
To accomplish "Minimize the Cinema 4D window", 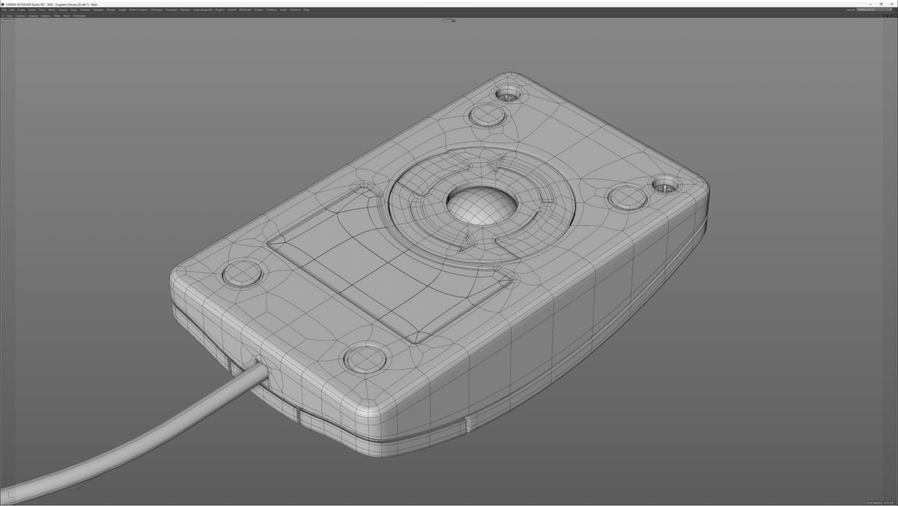I will click(x=870, y=4).
